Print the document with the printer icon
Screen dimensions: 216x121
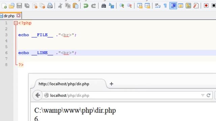click(x=50, y=6)
